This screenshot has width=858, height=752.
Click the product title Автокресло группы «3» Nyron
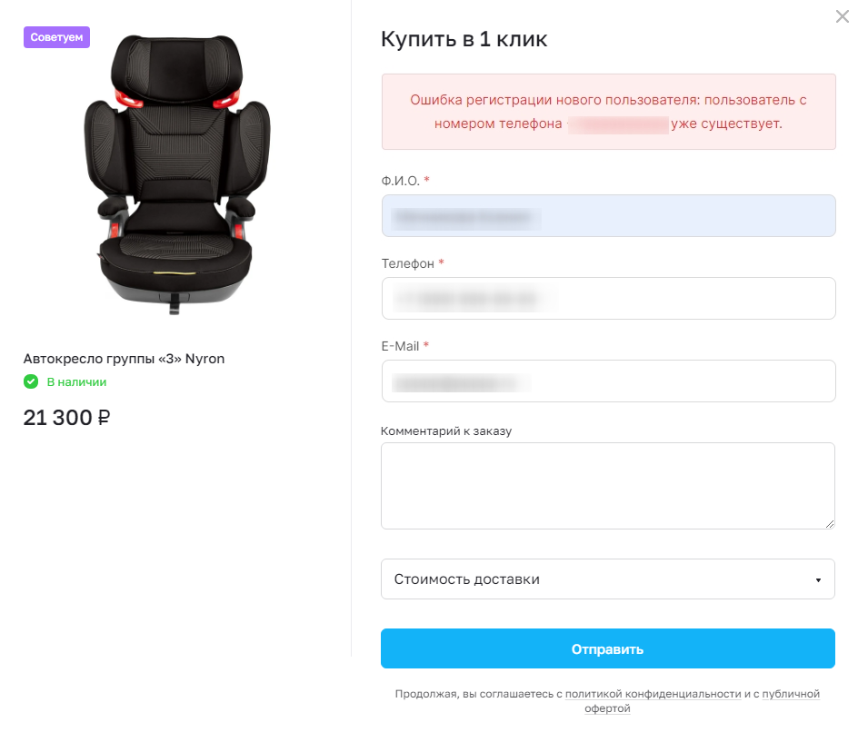tap(124, 359)
